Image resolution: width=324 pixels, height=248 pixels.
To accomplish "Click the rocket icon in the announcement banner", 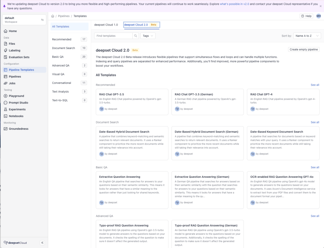I will (4, 6).
